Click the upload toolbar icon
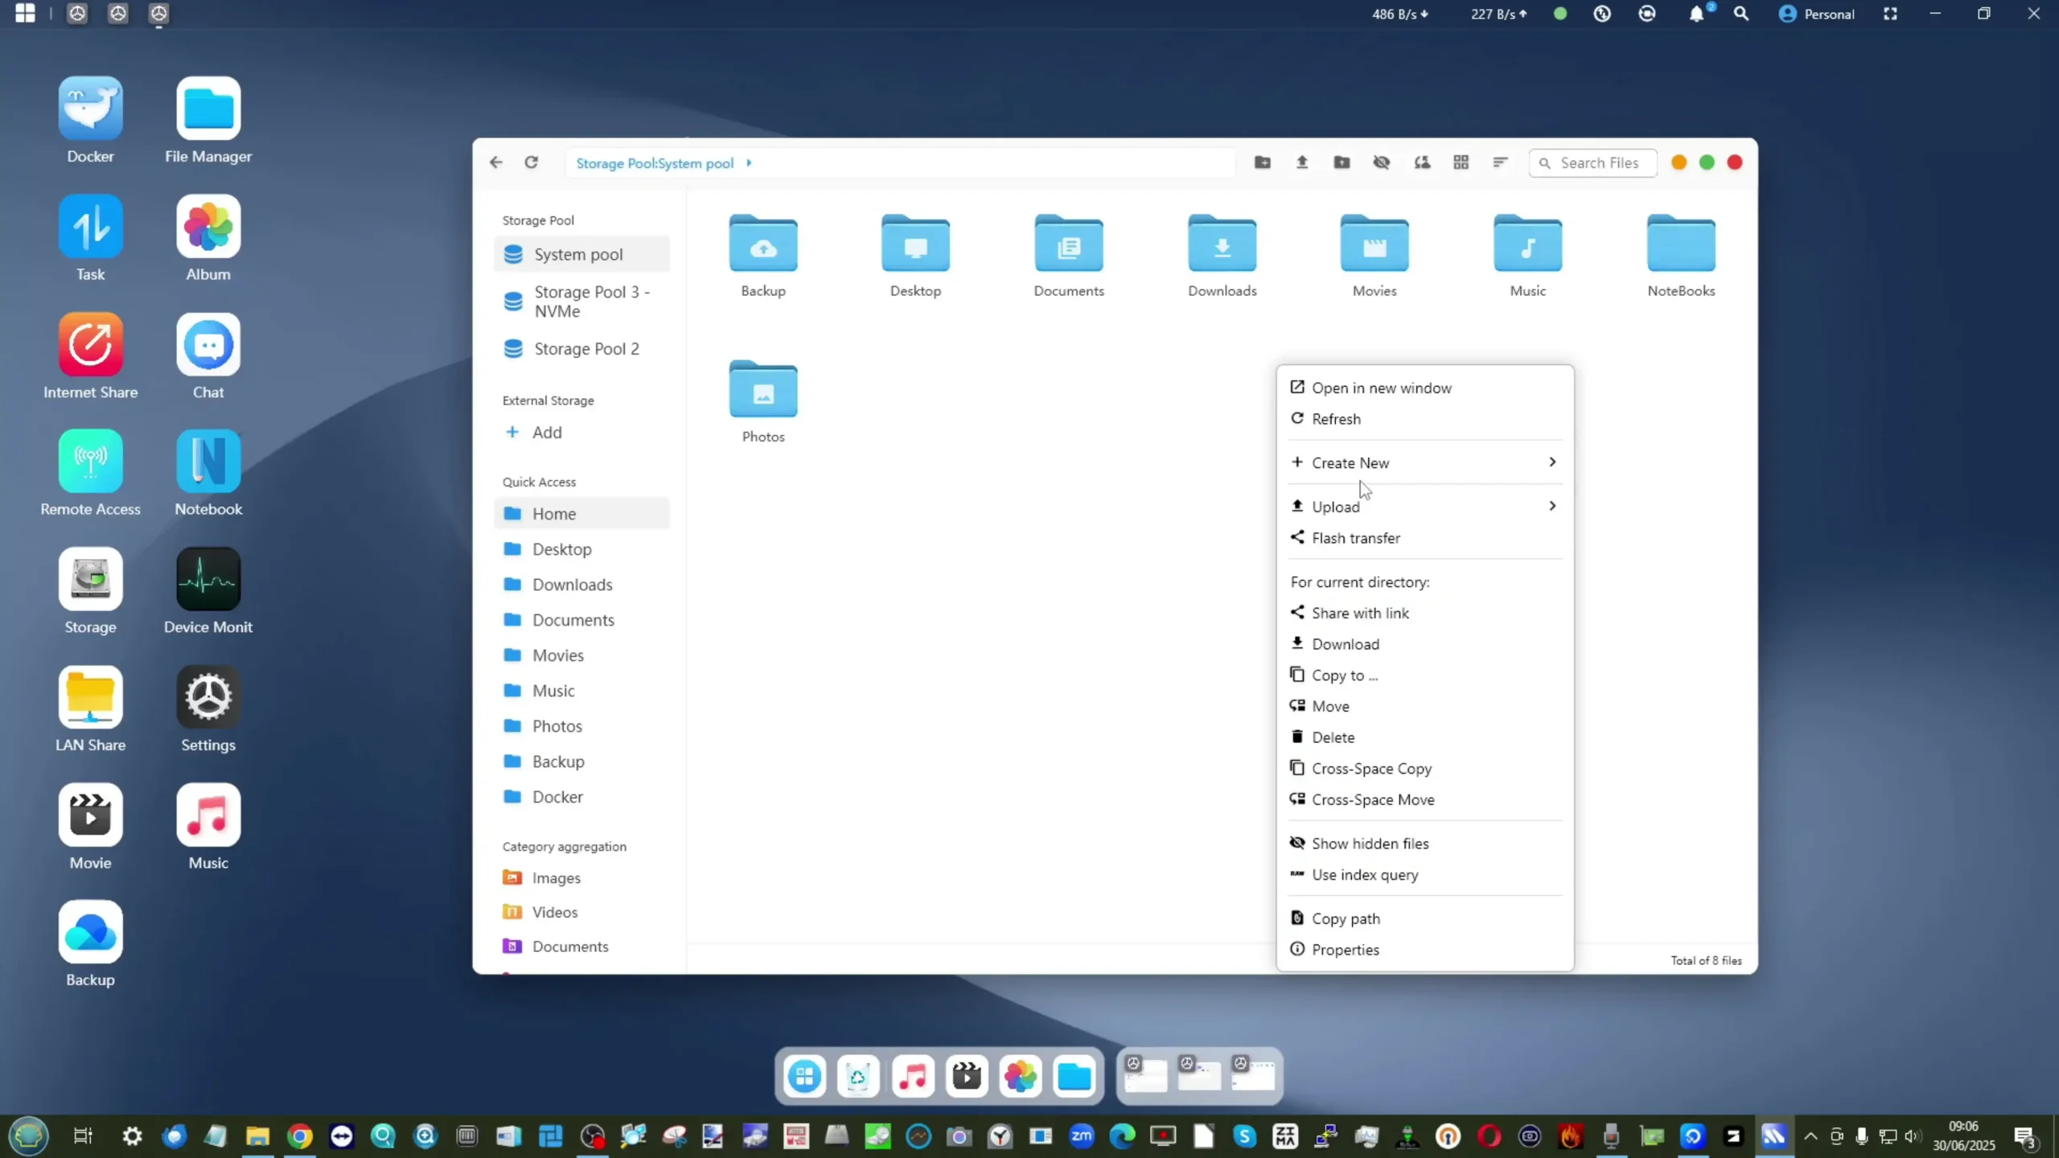2059x1158 pixels. [1302, 162]
